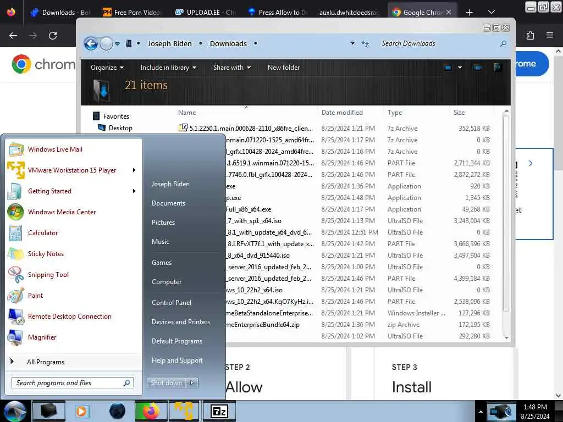This screenshot has height=422, width=563.
Task: Switch to Downloads tab in Firefox
Action: coord(60,13)
